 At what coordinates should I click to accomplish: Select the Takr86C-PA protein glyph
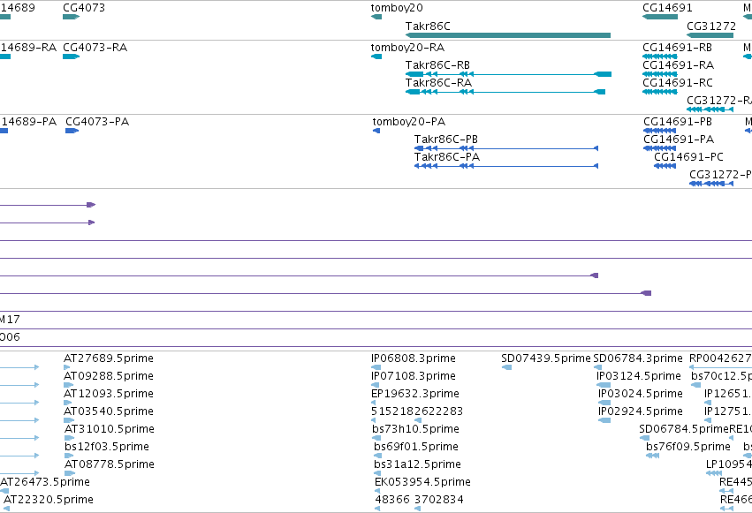coord(506,166)
